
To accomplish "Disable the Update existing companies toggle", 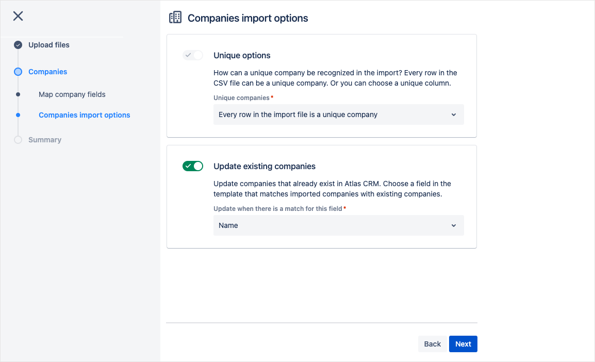I will (193, 166).
